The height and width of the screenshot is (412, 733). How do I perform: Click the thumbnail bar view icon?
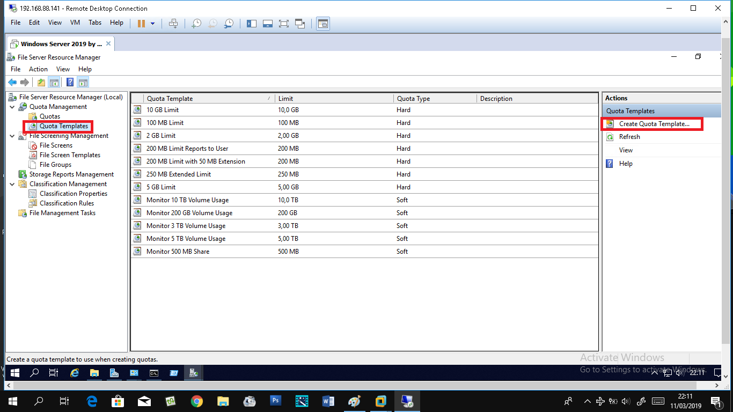(268, 23)
